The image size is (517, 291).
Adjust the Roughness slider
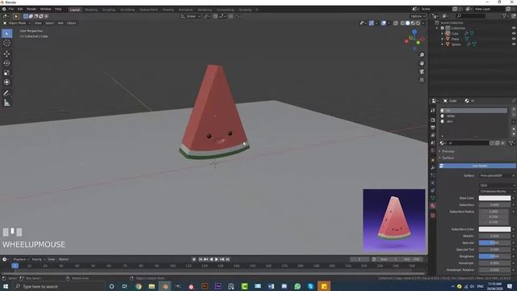click(494, 256)
